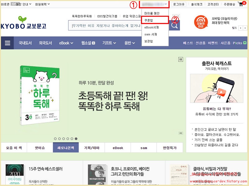Open 모바일 오늘의 미션 promo text
249x186 pixels.
point(224,20)
